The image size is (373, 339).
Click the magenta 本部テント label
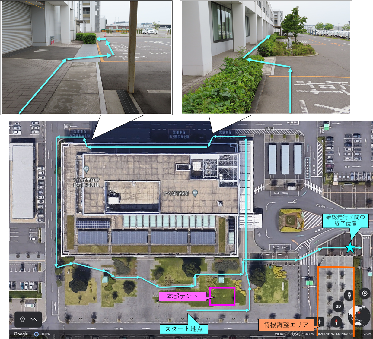(182, 296)
